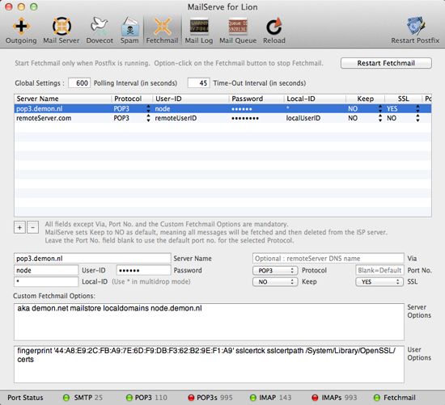
Task: Open Keep popup in pop3.demon.nl row
Action: pos(380,108)
